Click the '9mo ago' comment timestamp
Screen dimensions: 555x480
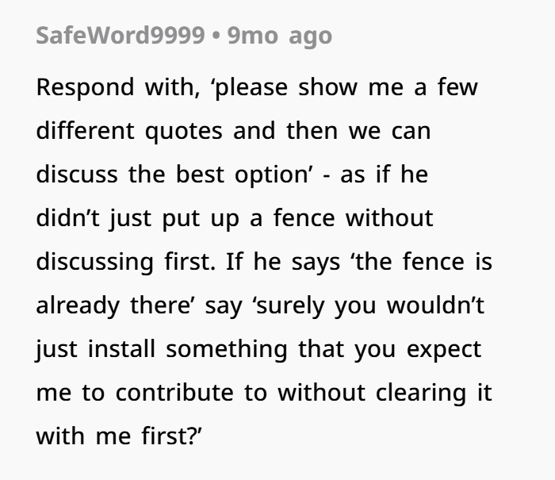pos(280,36)
